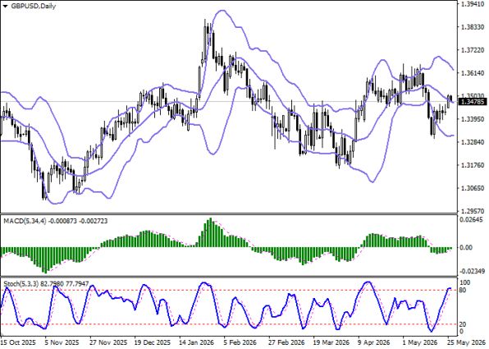This screenshot has width=489, height=349.
Task: Select price axis value 1.33950
Action: tap(473, 119)
